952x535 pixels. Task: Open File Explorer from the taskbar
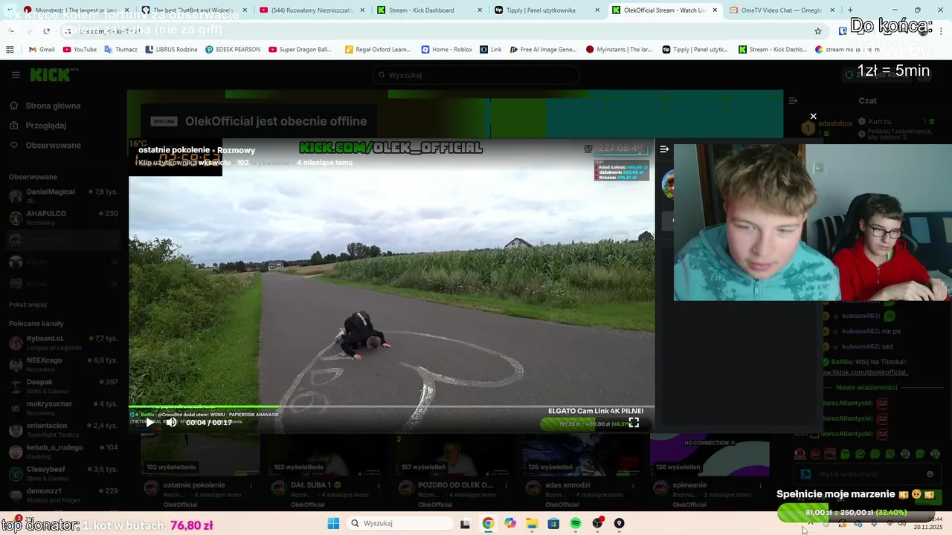[532, 523]
